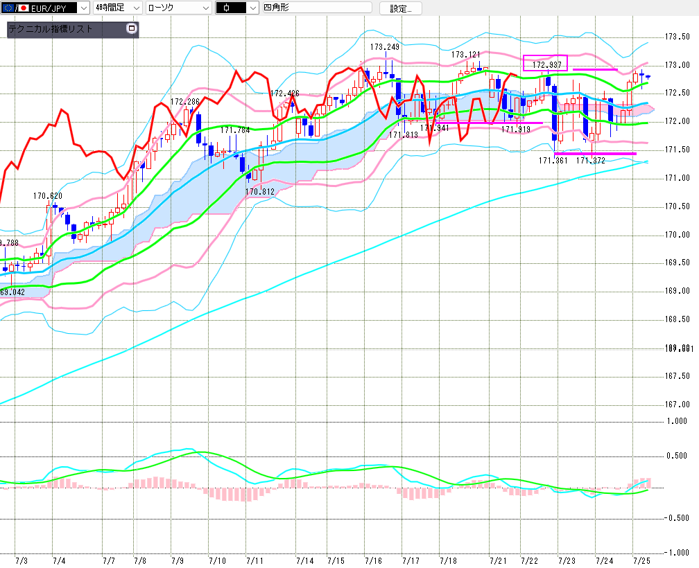Click the boxed 172.937 price label
699x568 pixels.
point(546,65)
